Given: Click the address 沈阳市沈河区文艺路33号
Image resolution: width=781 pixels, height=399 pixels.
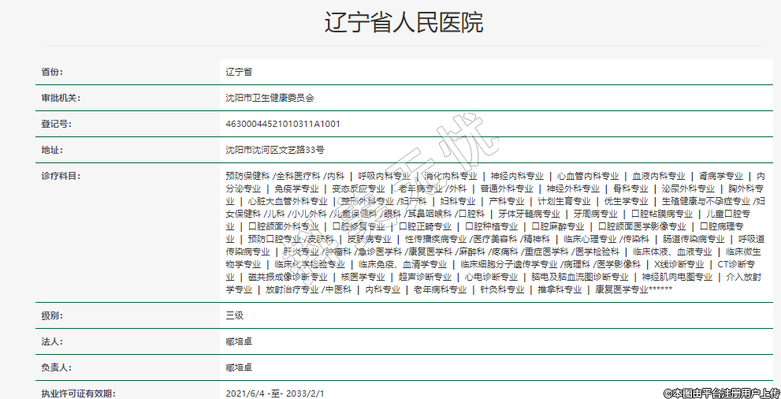Looking at the screenshot, I should click(x=275, y=150).
